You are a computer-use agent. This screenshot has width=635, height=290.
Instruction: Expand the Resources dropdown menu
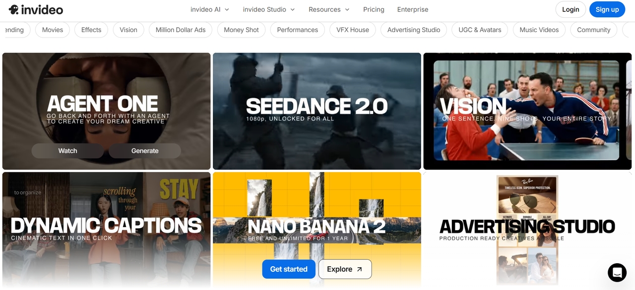[329, 9]
